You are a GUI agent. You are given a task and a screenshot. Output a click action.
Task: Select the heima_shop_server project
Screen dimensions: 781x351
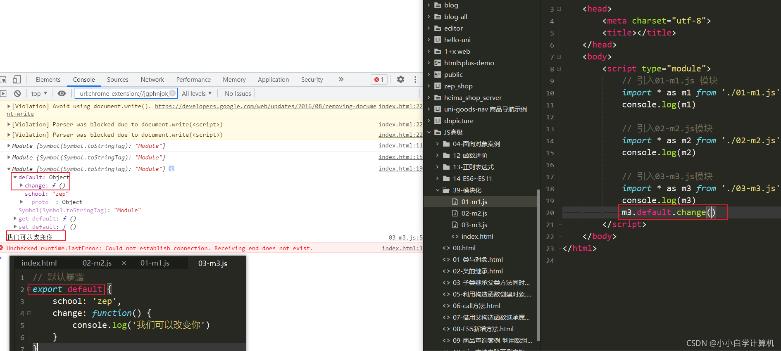[x=473, y=97]
